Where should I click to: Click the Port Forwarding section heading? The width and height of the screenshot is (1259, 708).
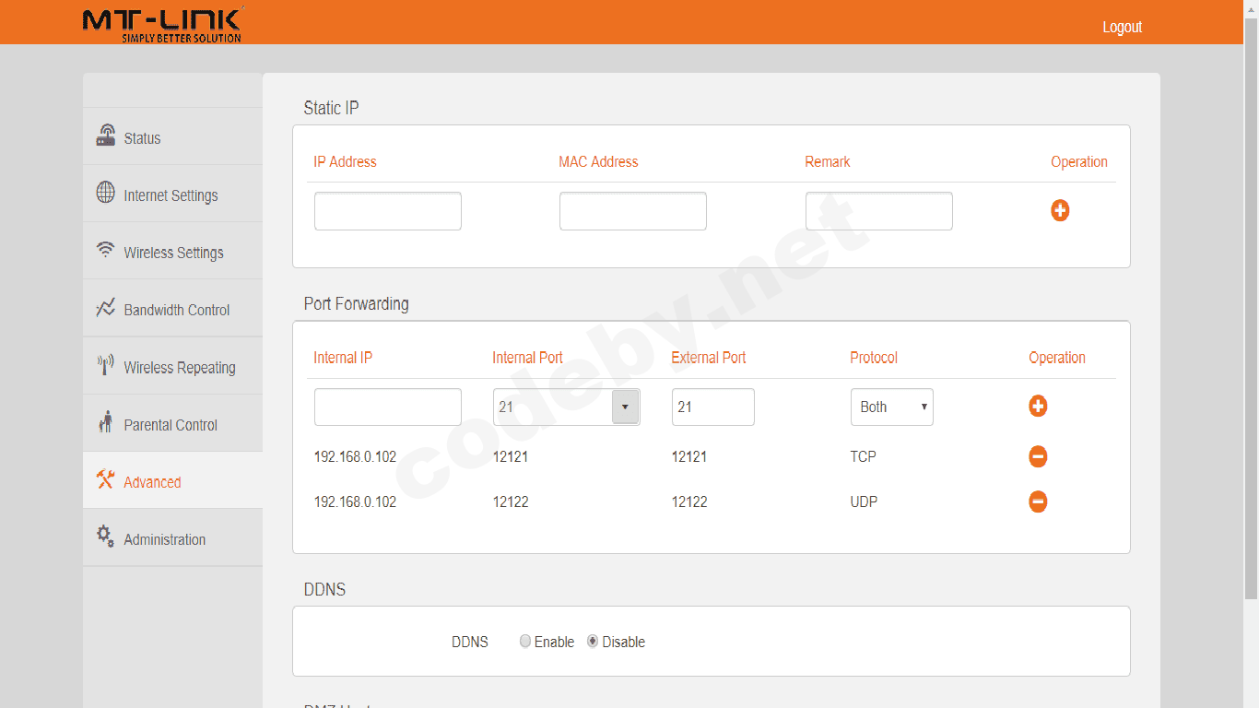(357, 303)
